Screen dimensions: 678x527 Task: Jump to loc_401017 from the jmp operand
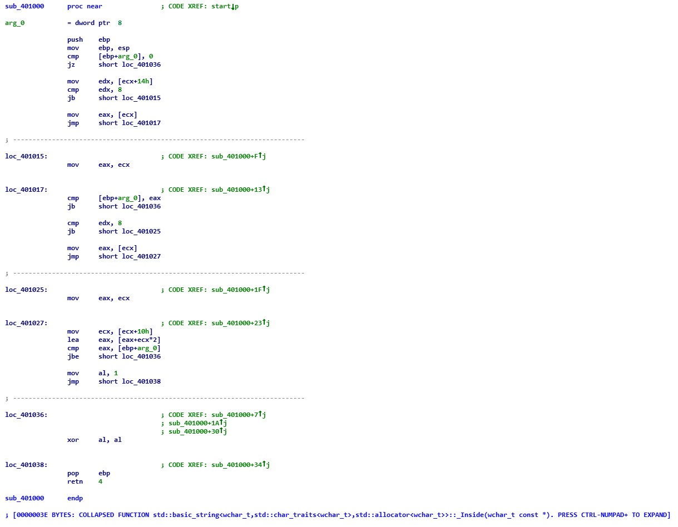point(141,123)
